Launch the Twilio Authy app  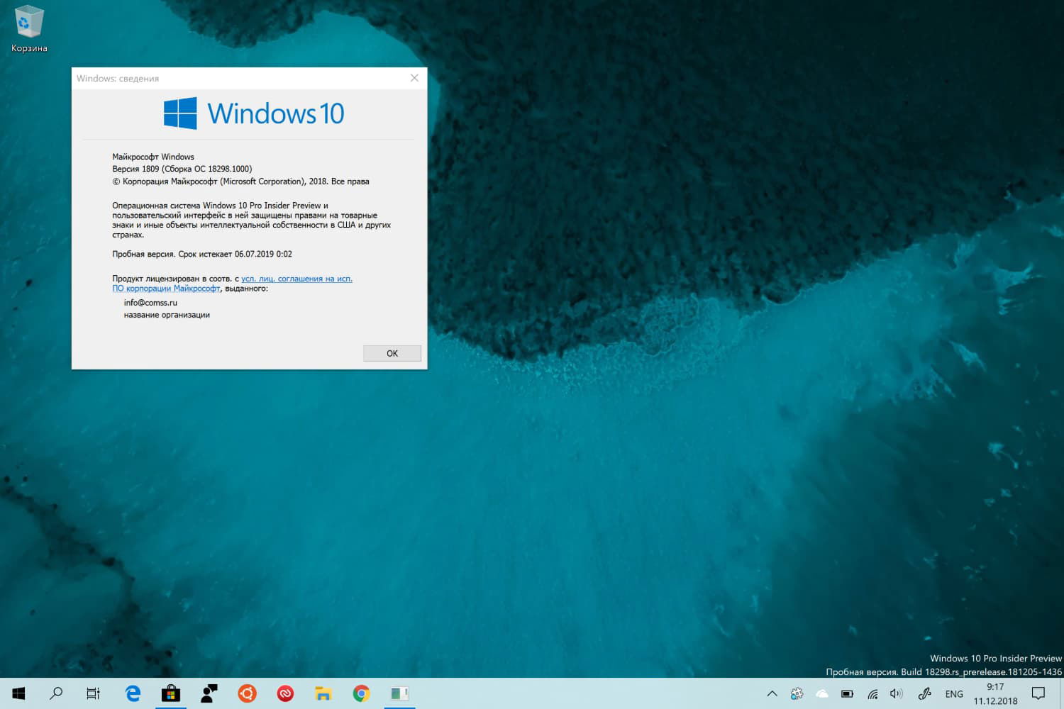[285, 693]
